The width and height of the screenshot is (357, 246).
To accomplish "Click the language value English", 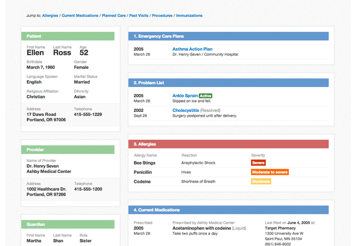I will pos(34,82).
